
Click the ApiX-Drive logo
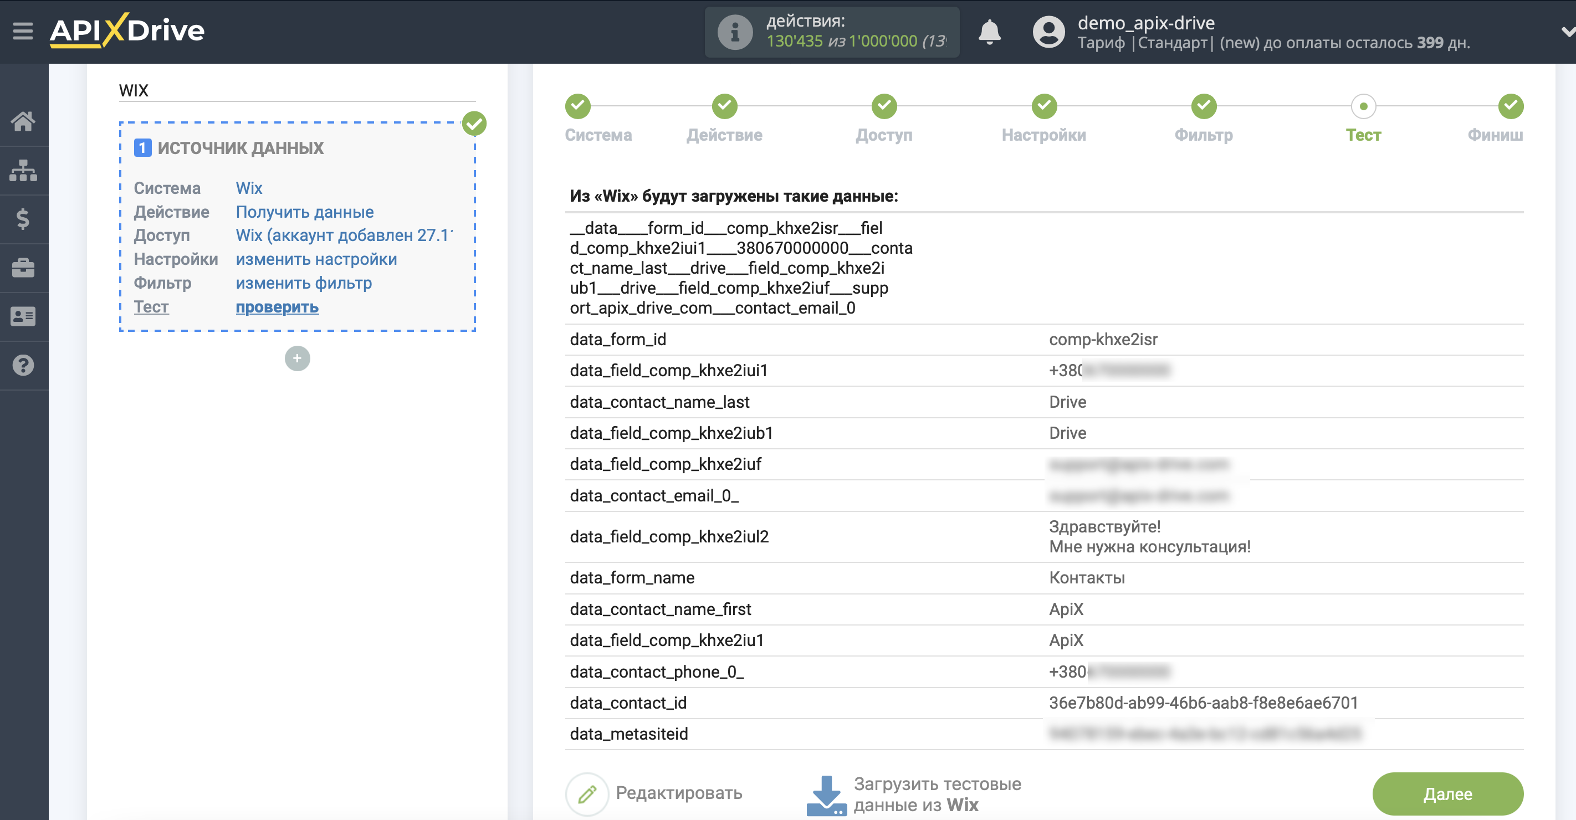tap(127, 30)
